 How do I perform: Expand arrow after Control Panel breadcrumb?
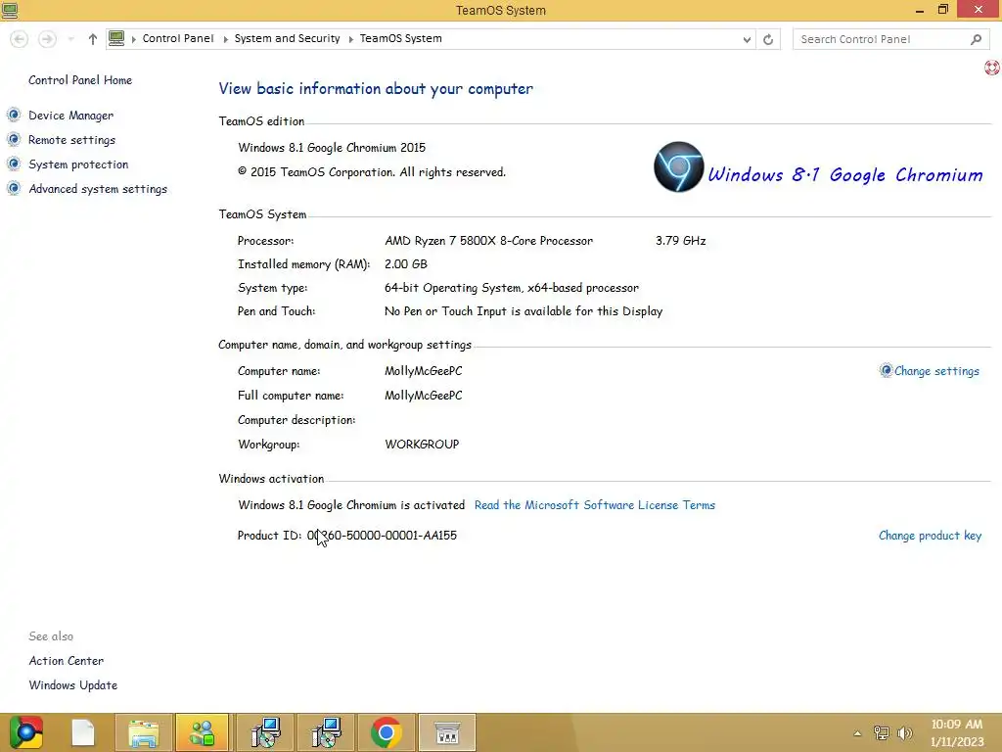click(225, 39)
